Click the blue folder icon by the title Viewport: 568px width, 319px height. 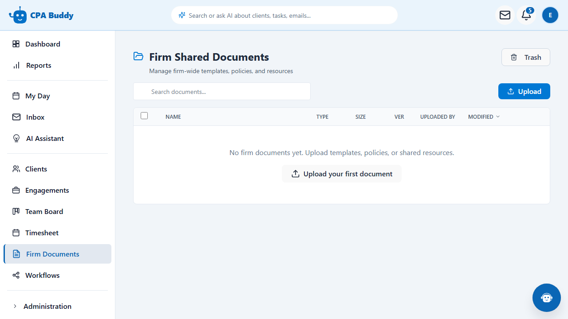(138, 56)
